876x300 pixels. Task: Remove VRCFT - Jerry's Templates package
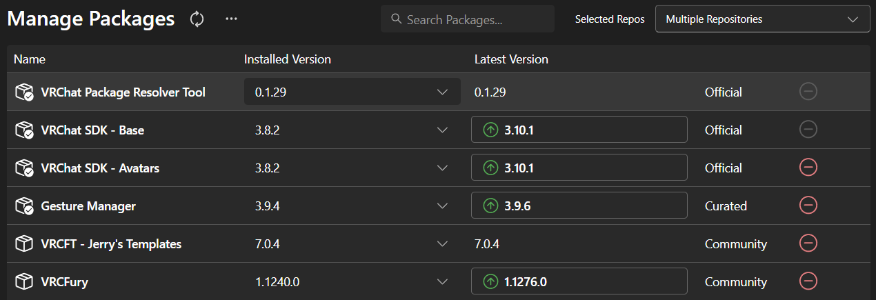[808, 243]
